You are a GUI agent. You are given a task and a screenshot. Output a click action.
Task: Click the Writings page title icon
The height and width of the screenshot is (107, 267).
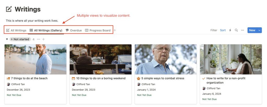(9, 9)
